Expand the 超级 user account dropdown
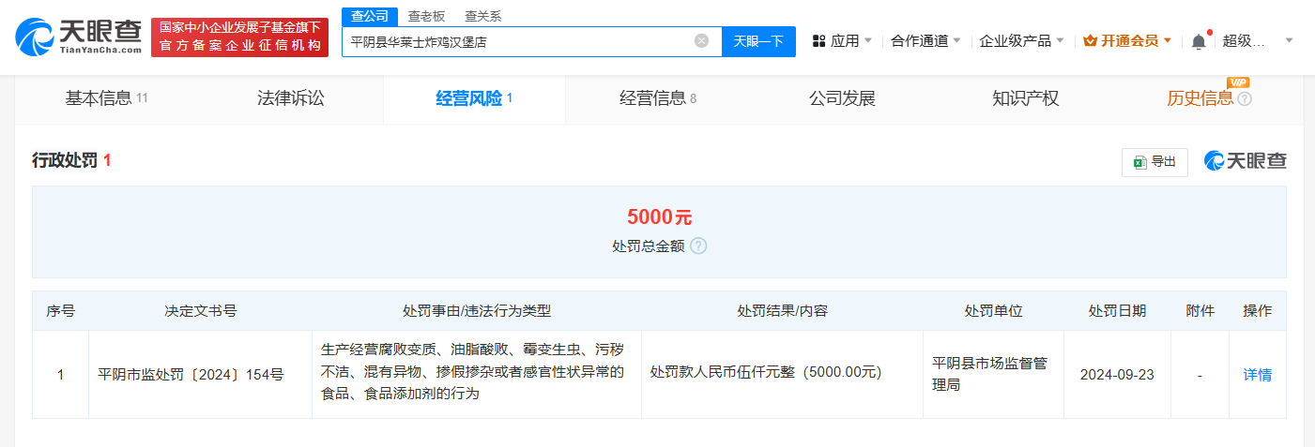1315x447 pixels. tap(1258, 41)
